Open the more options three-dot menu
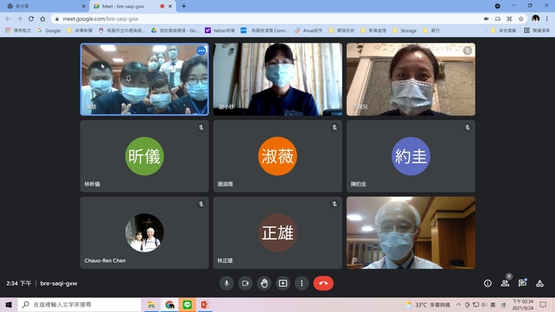The width and height of the screenshot is (555, 312). click(x=301, y=283)
